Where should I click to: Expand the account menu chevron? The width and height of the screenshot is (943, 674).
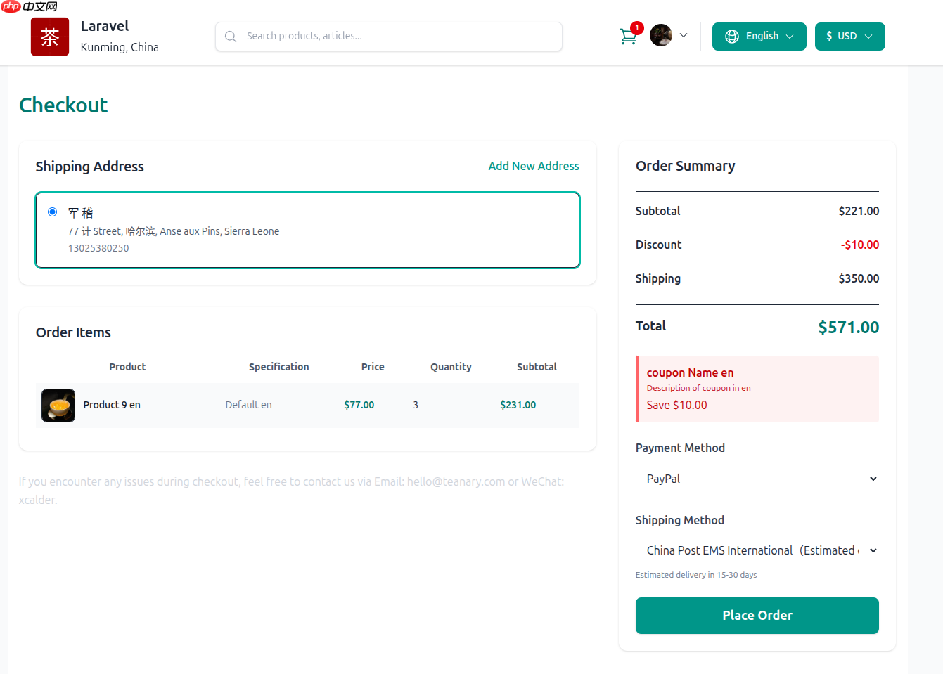tap(684, 35)
